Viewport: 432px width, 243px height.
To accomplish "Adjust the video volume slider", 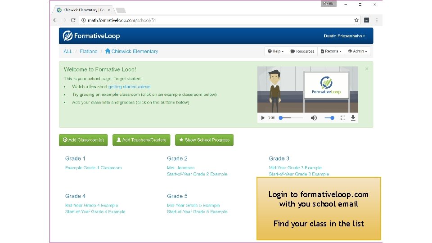I will tap(329, 118).
